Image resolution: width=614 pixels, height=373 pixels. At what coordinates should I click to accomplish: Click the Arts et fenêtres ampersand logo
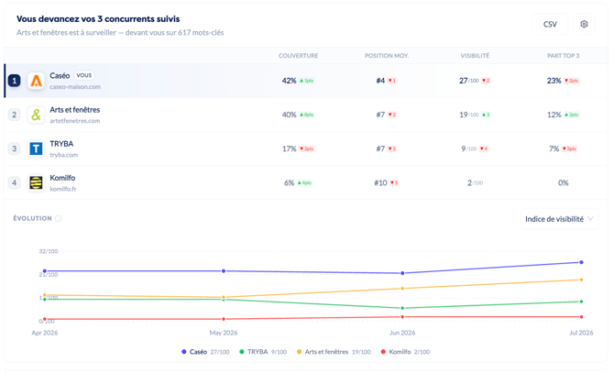pyautogui.click(x=36, y=115)
